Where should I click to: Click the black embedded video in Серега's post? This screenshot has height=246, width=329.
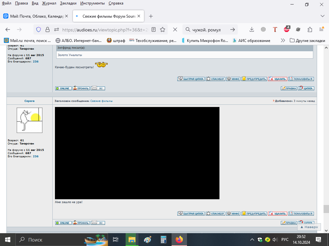(x=137, y=153)
